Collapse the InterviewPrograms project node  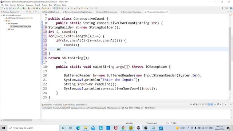click(x=1, y=15)
